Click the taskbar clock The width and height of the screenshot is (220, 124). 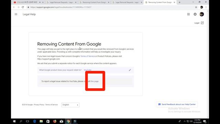197,121
